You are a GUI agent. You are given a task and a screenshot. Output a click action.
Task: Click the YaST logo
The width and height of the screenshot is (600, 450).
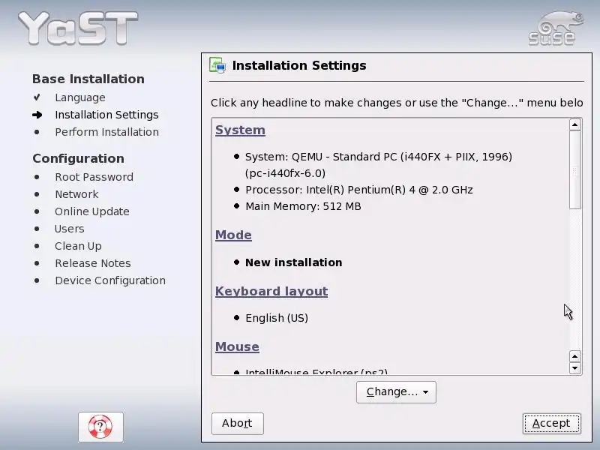[78, 28]
